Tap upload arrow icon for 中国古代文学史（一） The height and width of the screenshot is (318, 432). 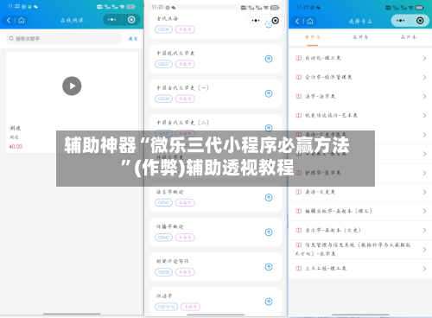(x=269, y=93)
